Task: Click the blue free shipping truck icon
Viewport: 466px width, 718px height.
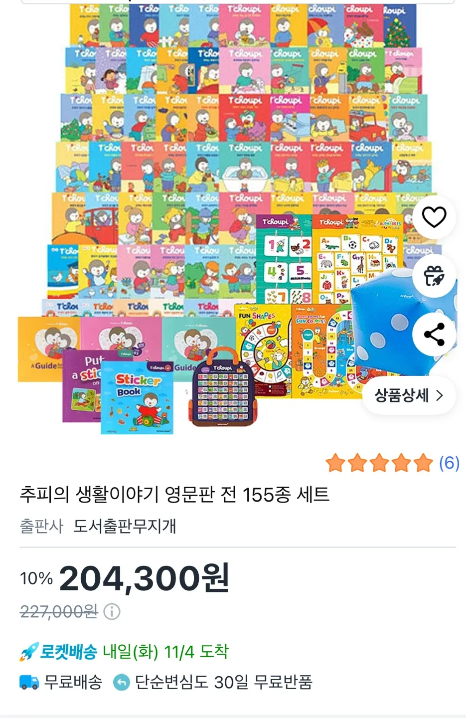Action: [x=29, y=682]
